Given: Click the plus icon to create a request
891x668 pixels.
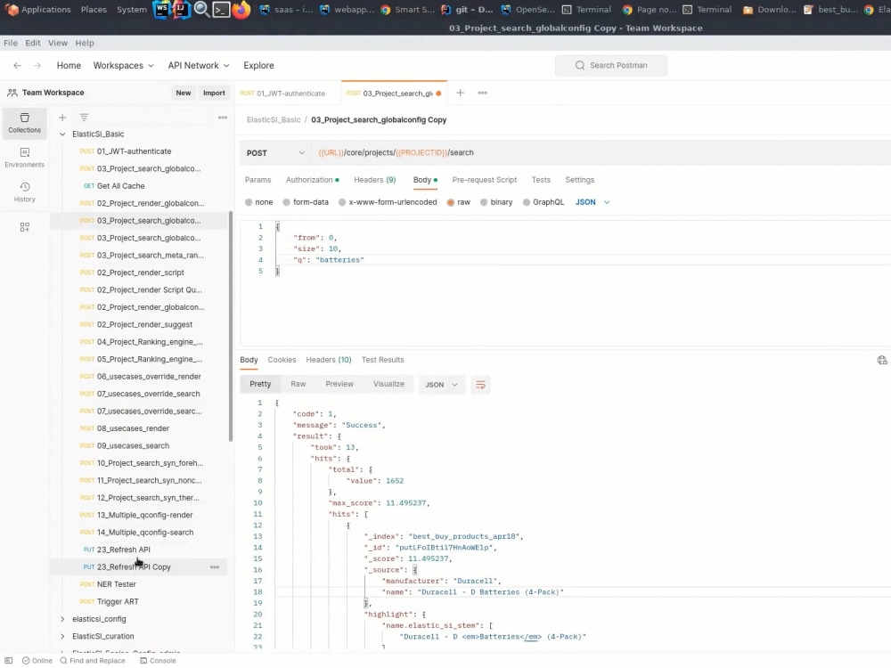Looking at the screenshot, I should click(x=61, y=117).
